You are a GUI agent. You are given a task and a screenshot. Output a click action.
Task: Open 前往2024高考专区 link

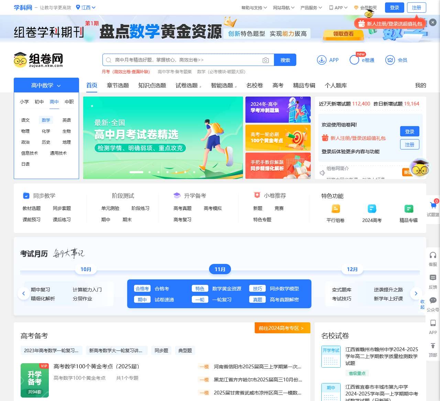(x=282, y=328)
